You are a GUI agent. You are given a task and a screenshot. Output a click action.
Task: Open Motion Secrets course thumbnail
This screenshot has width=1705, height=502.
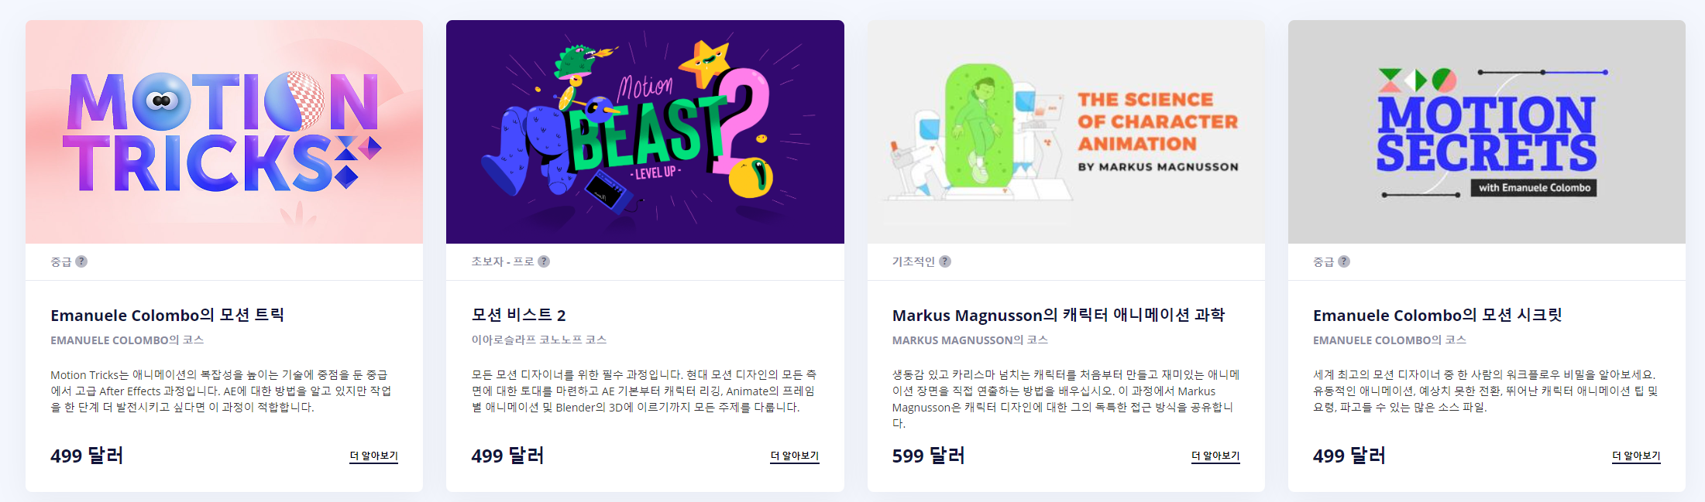pos(1487,131)
